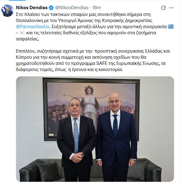Click the paragraph starting with Επιπλέον
This screenshot has height=183, width=180.
click(x=93, y=60)
